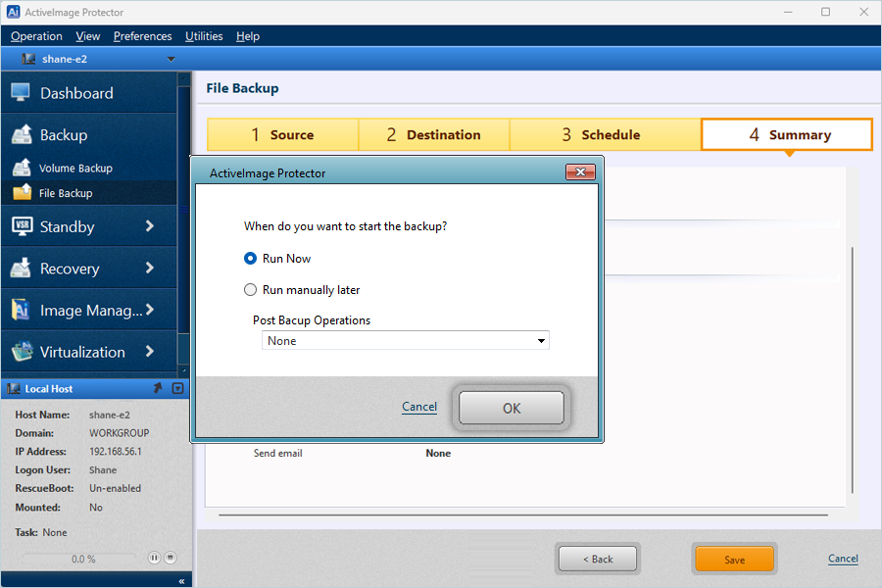This screenshot has height=588, width=882.
Task: Click the Dashboard label in sidebar
Action: pyautogui.click(x=76, y=93)
